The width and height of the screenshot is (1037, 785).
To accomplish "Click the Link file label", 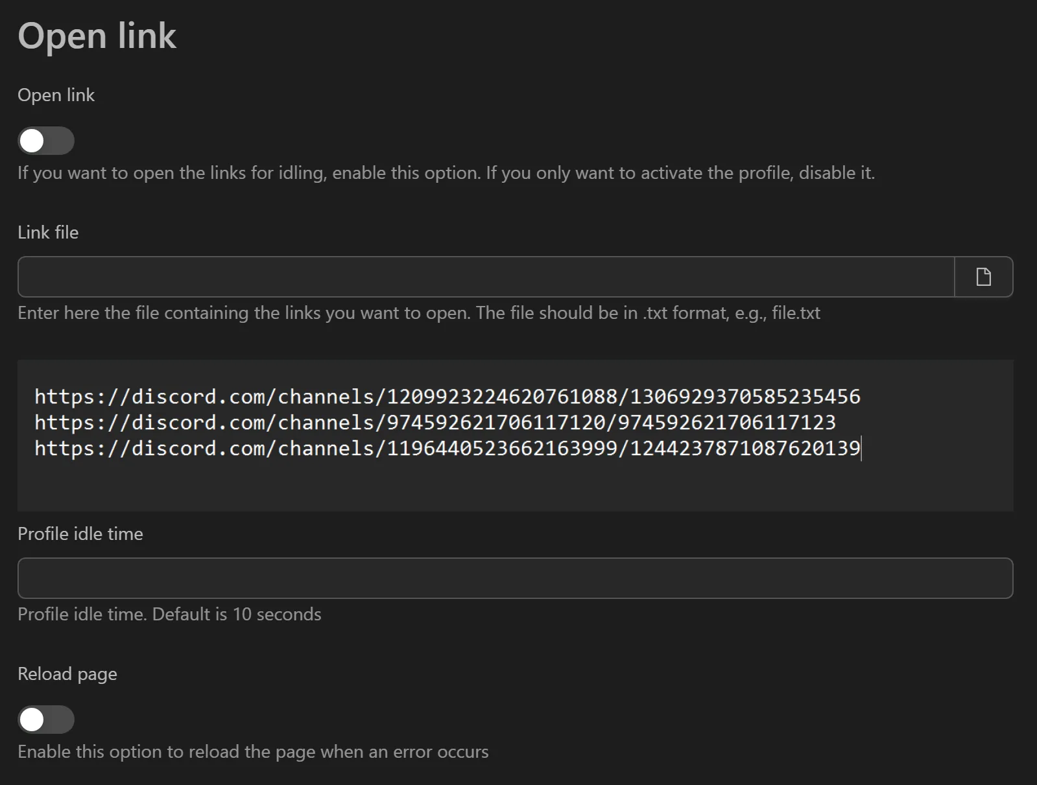I will click(x=48, y=232).
